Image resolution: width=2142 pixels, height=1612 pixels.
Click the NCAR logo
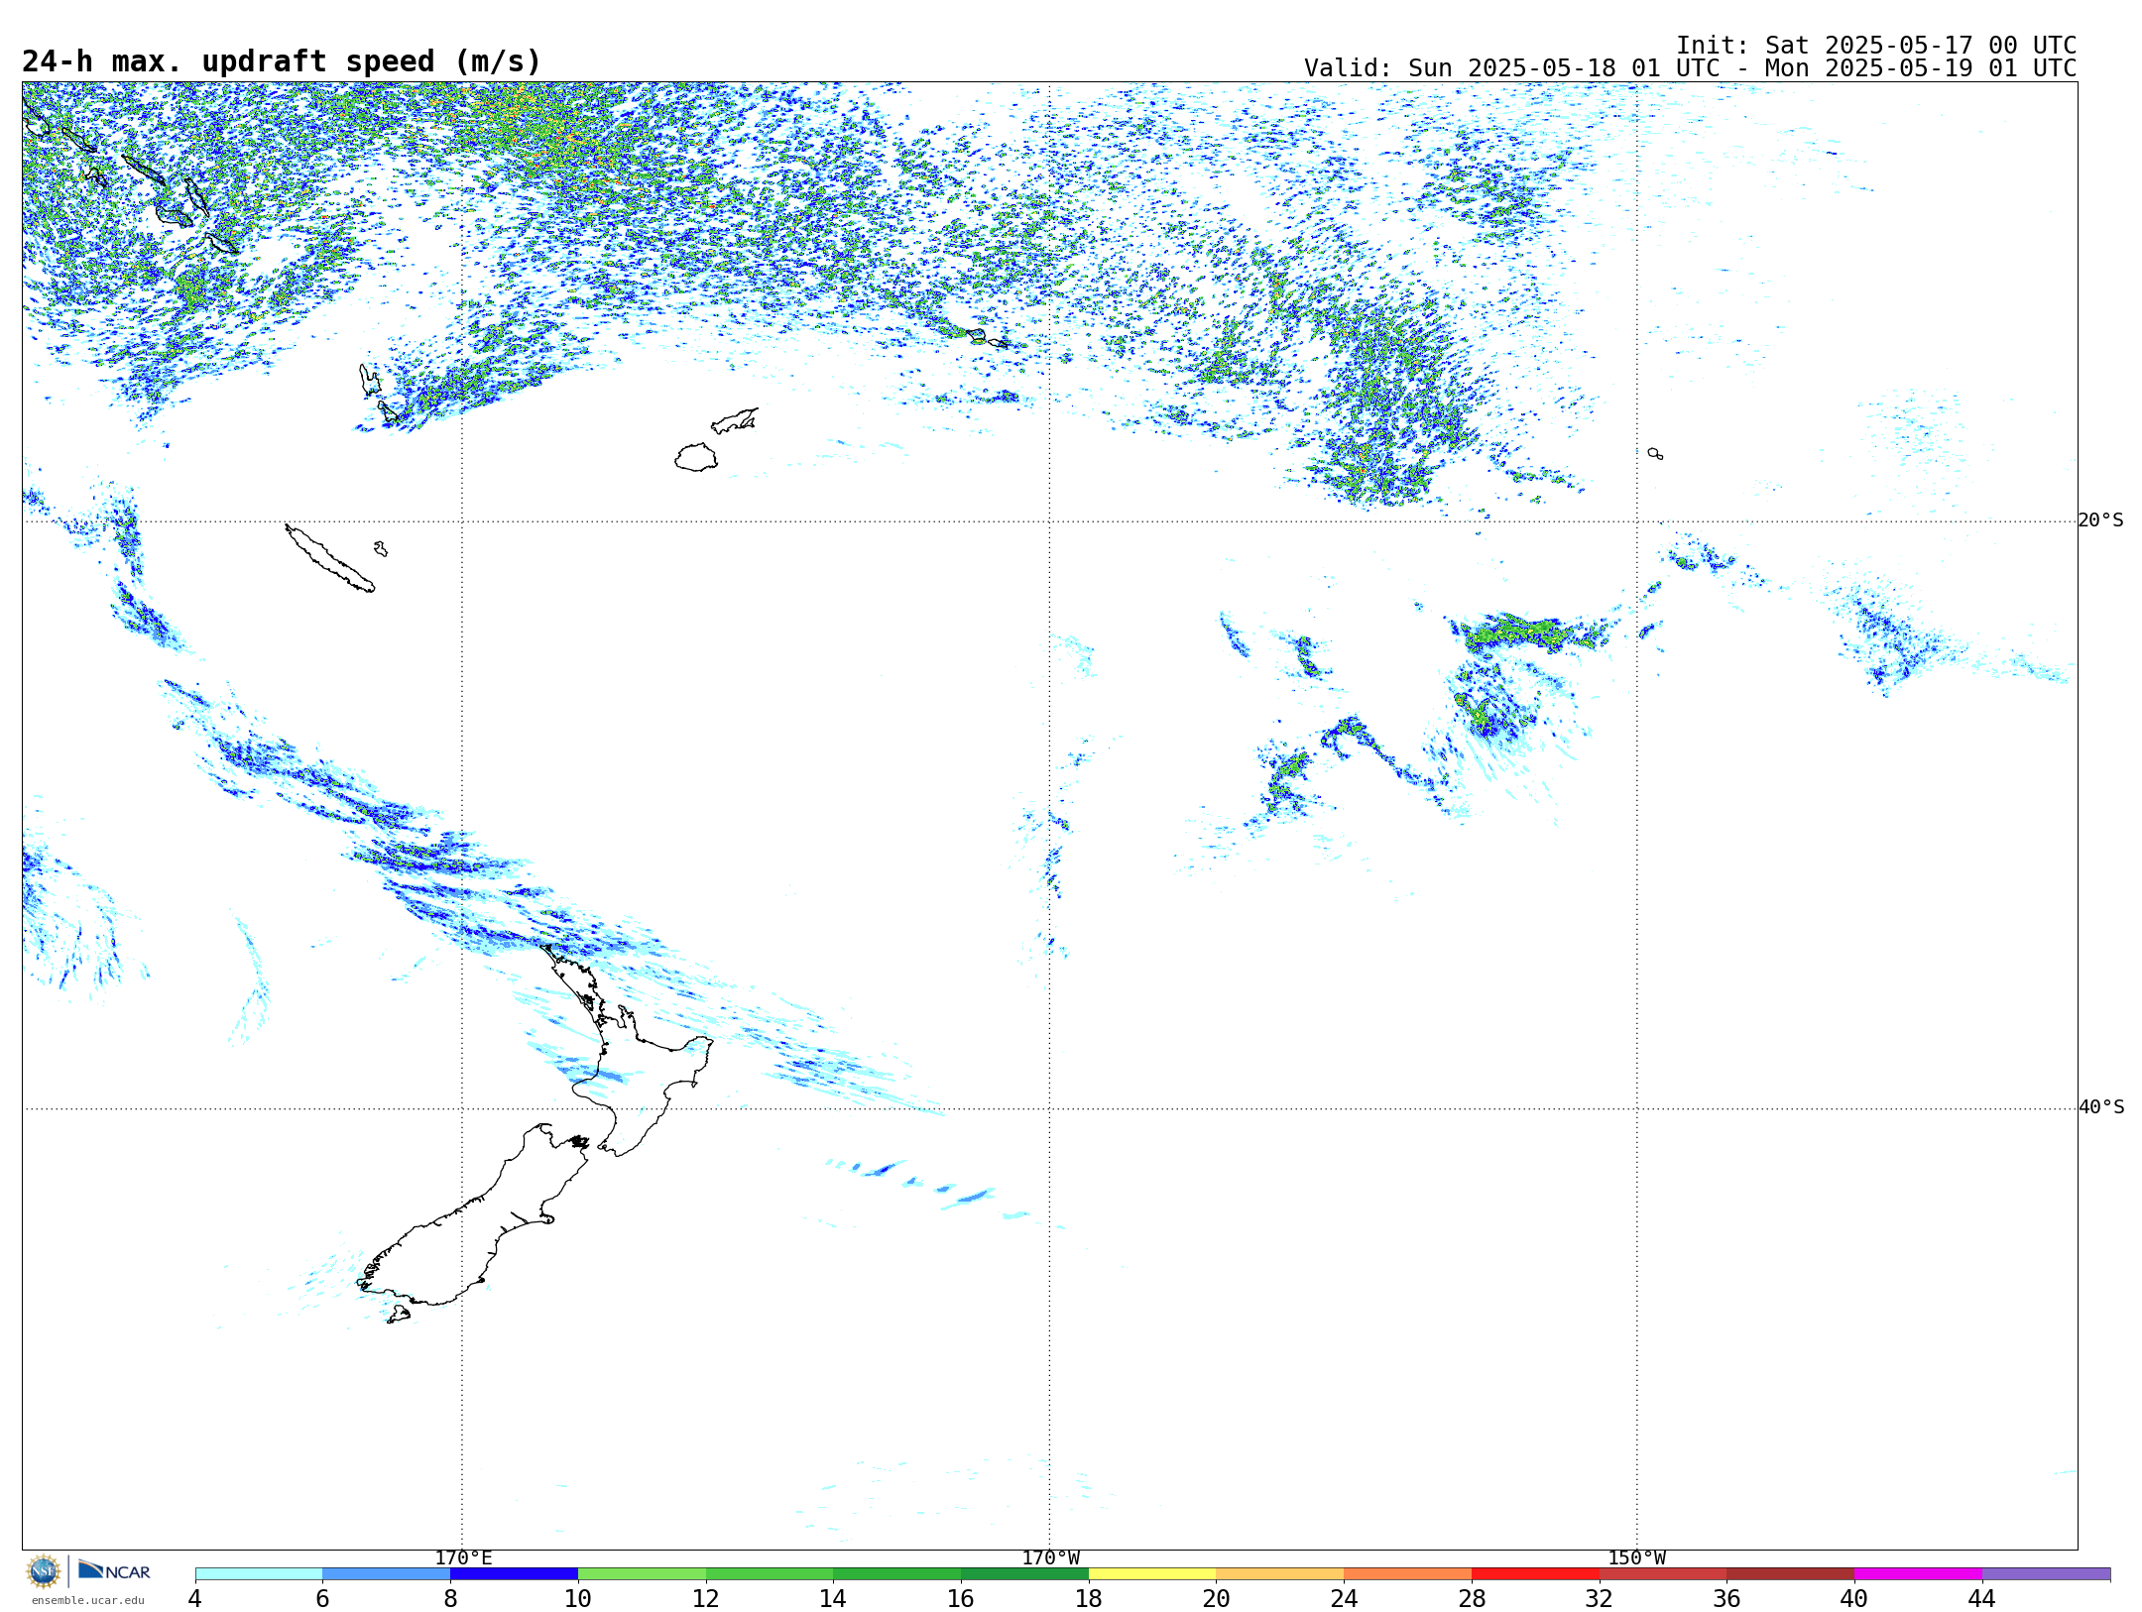point(114,1570)
